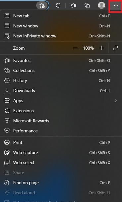Open the New tab menu entry
The width and height of the screenshot is (122, 202).
coord(61,16)
